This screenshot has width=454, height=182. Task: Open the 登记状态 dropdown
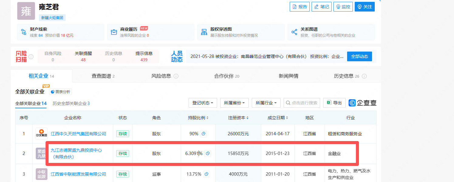[203, 103]
